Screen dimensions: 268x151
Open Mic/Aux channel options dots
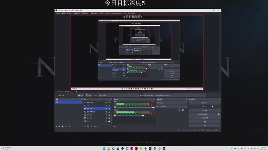tap(115, 104)
